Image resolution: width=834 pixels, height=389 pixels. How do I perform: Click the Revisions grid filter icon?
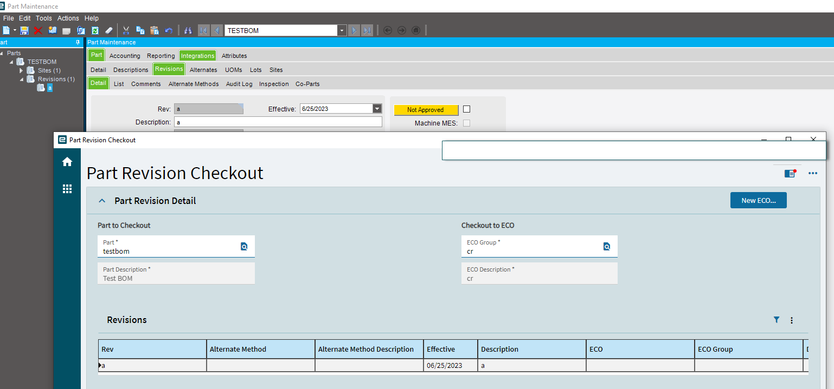click(777, 320)
